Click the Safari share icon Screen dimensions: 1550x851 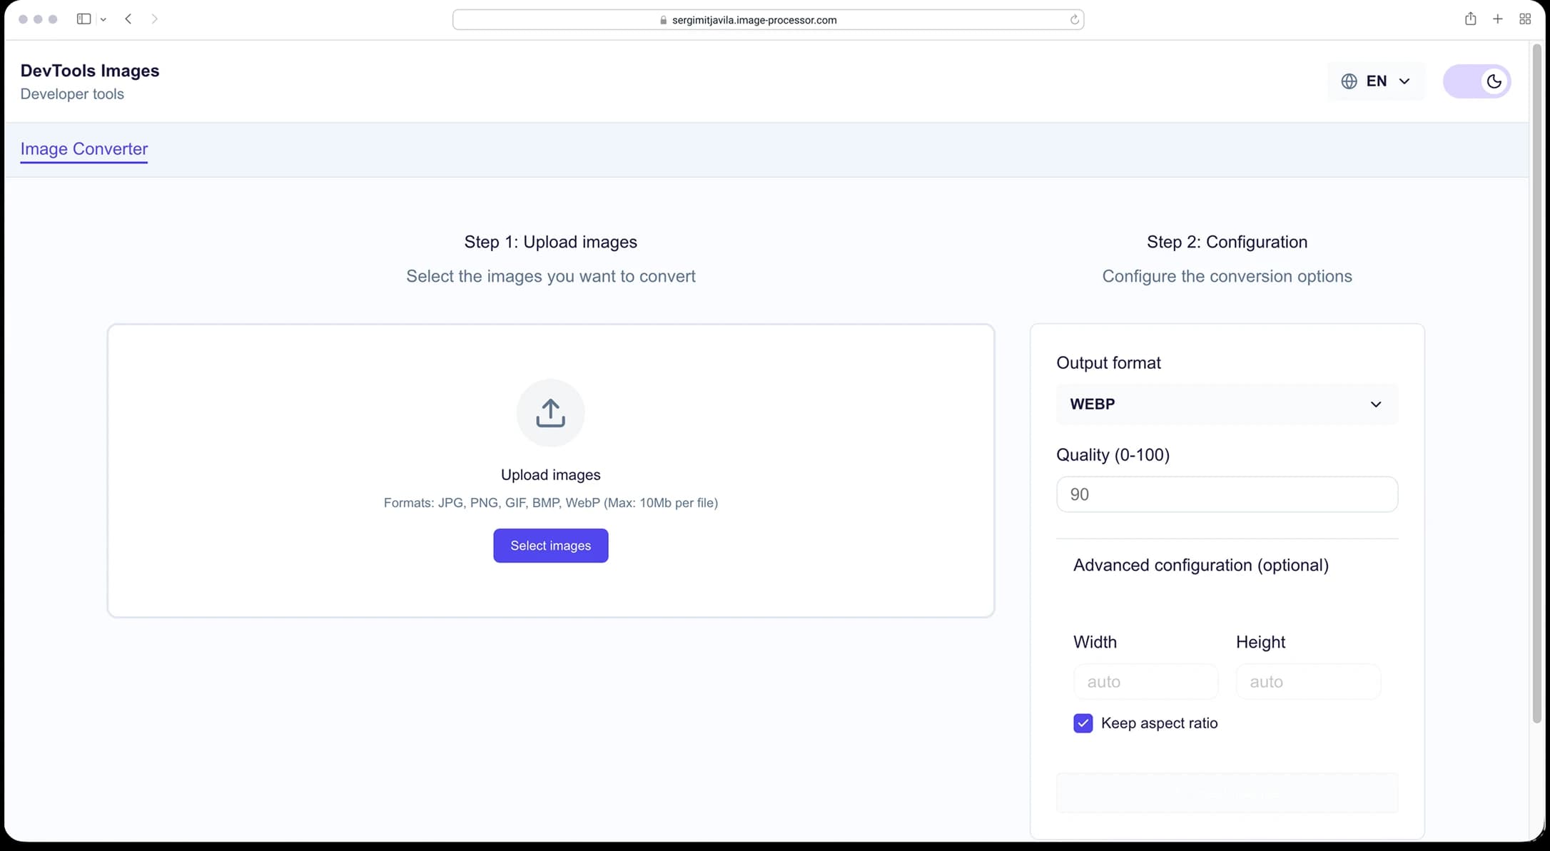point(1471,19)
